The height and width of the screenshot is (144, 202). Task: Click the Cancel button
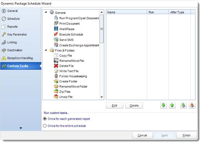point(142,135)
